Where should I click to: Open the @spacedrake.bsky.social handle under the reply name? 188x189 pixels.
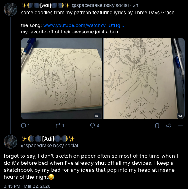[x=49, y=146]
